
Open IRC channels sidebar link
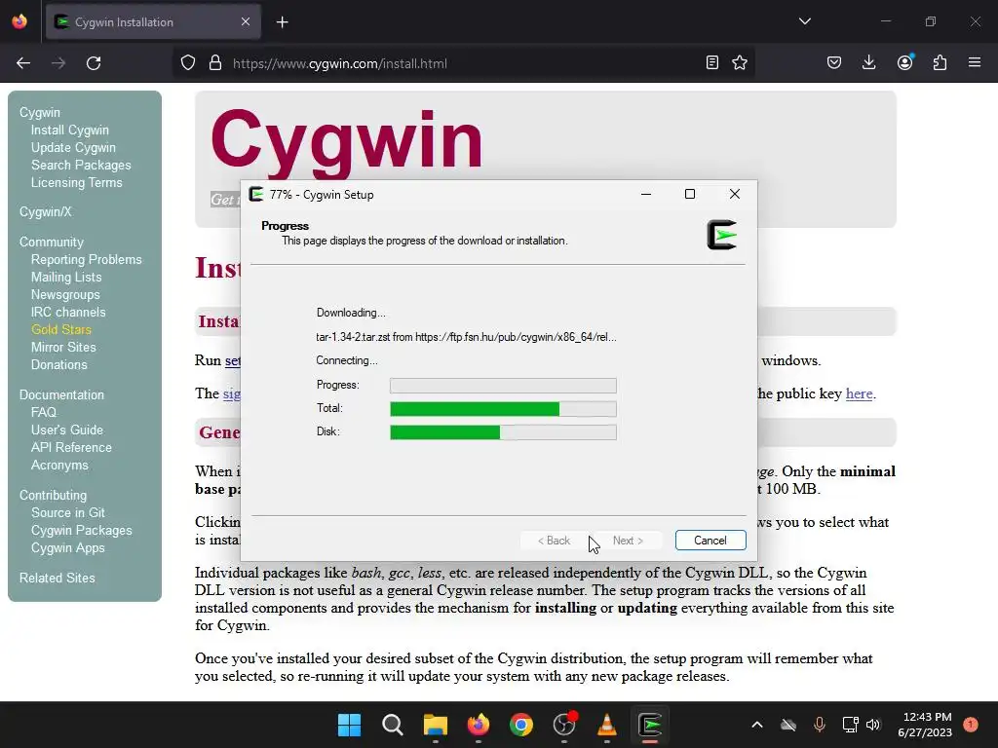(x=68, y=312)
